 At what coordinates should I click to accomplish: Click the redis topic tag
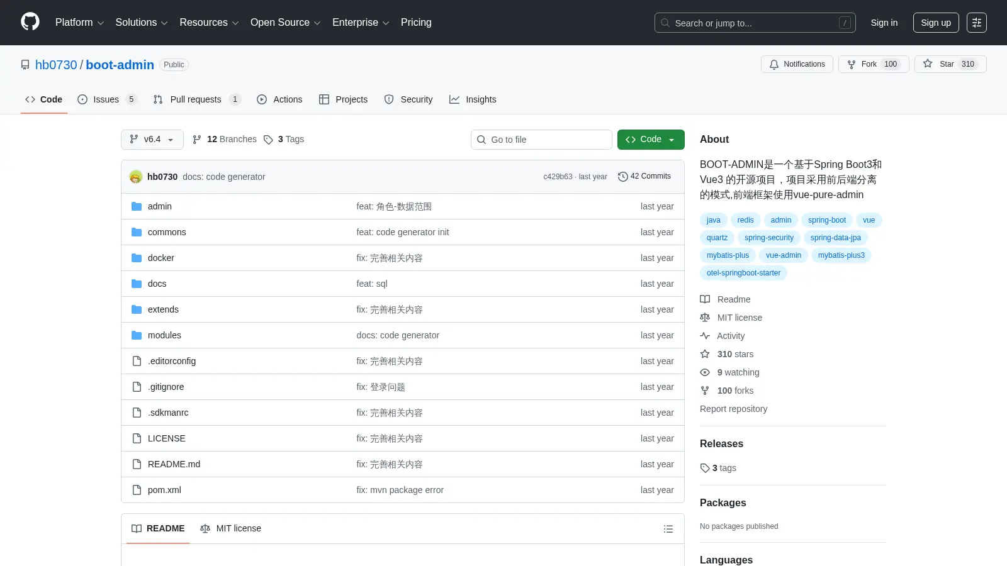point(745,220)
